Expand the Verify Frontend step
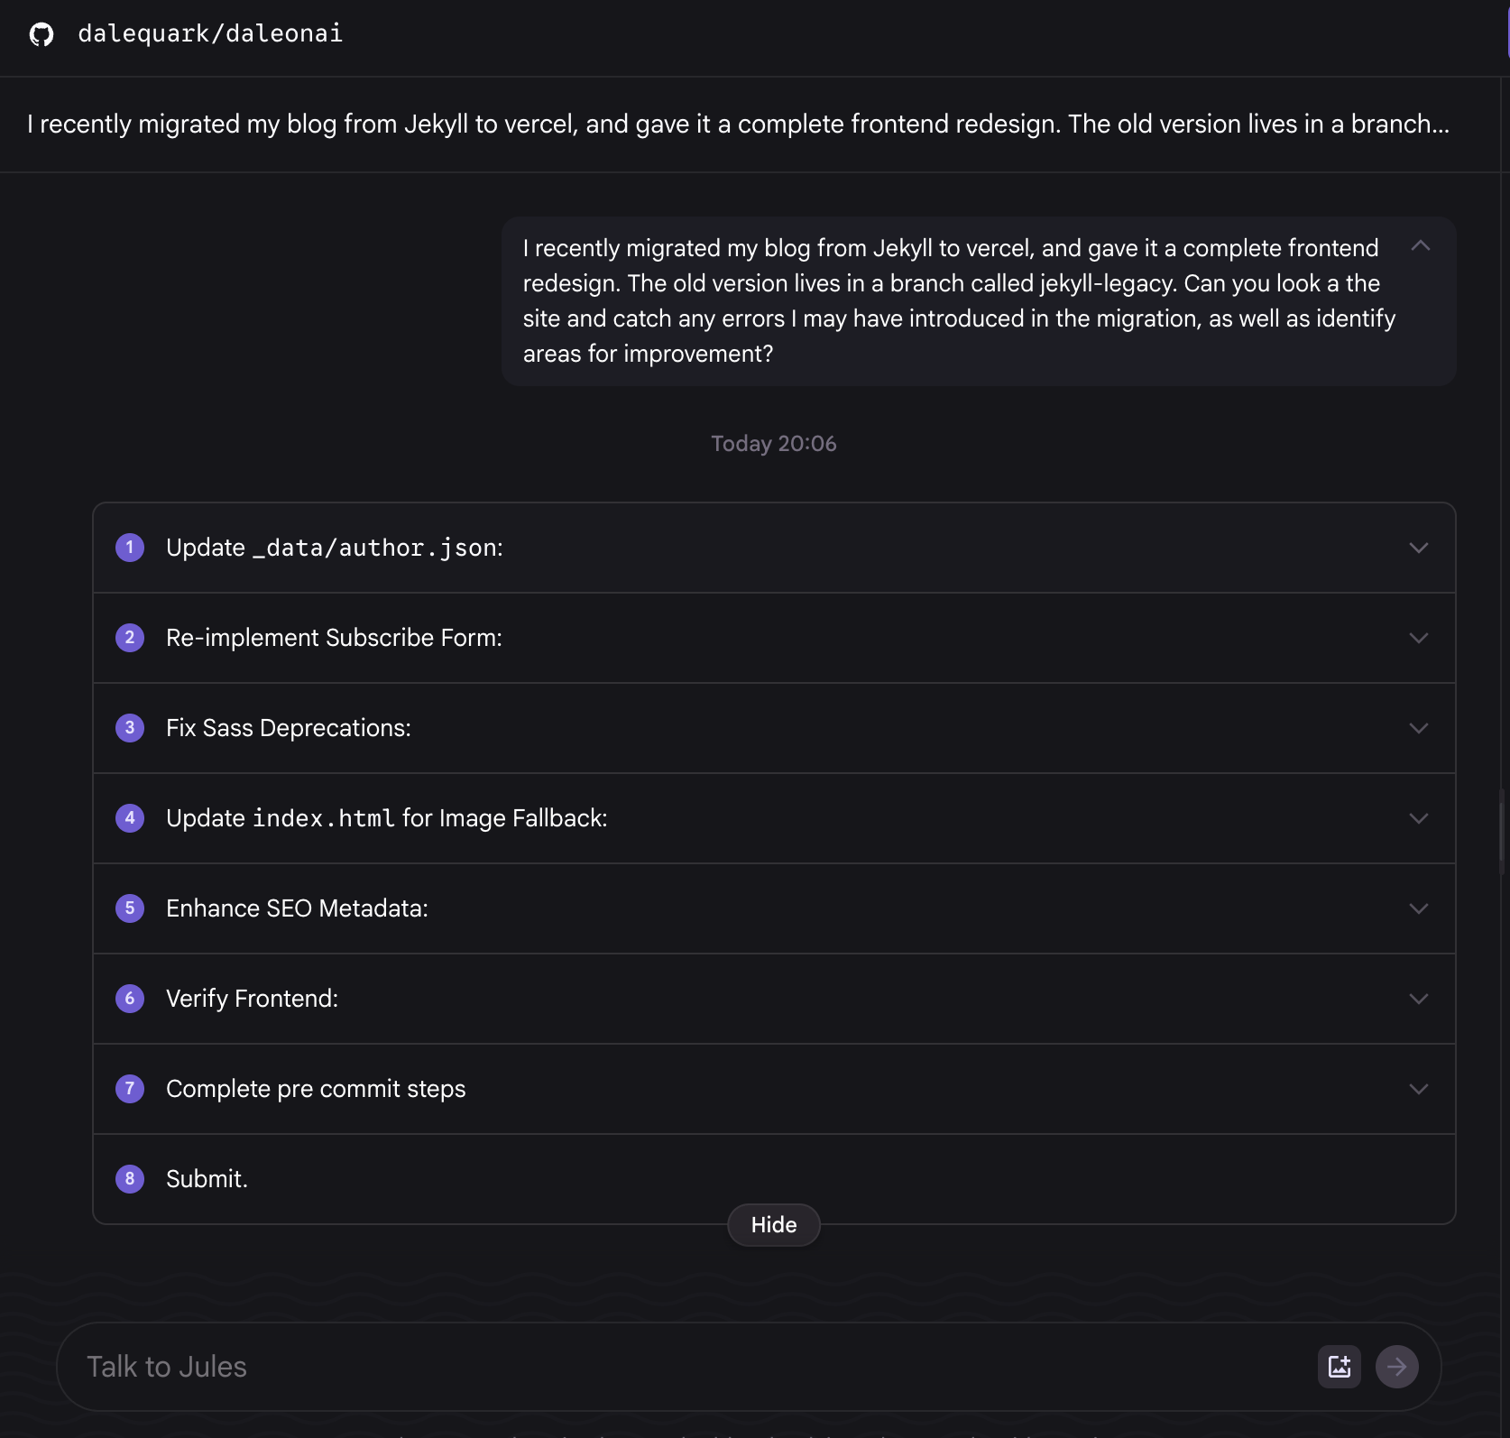This screenshot has height=1438, width=1510. (x=1418, y=1000)
